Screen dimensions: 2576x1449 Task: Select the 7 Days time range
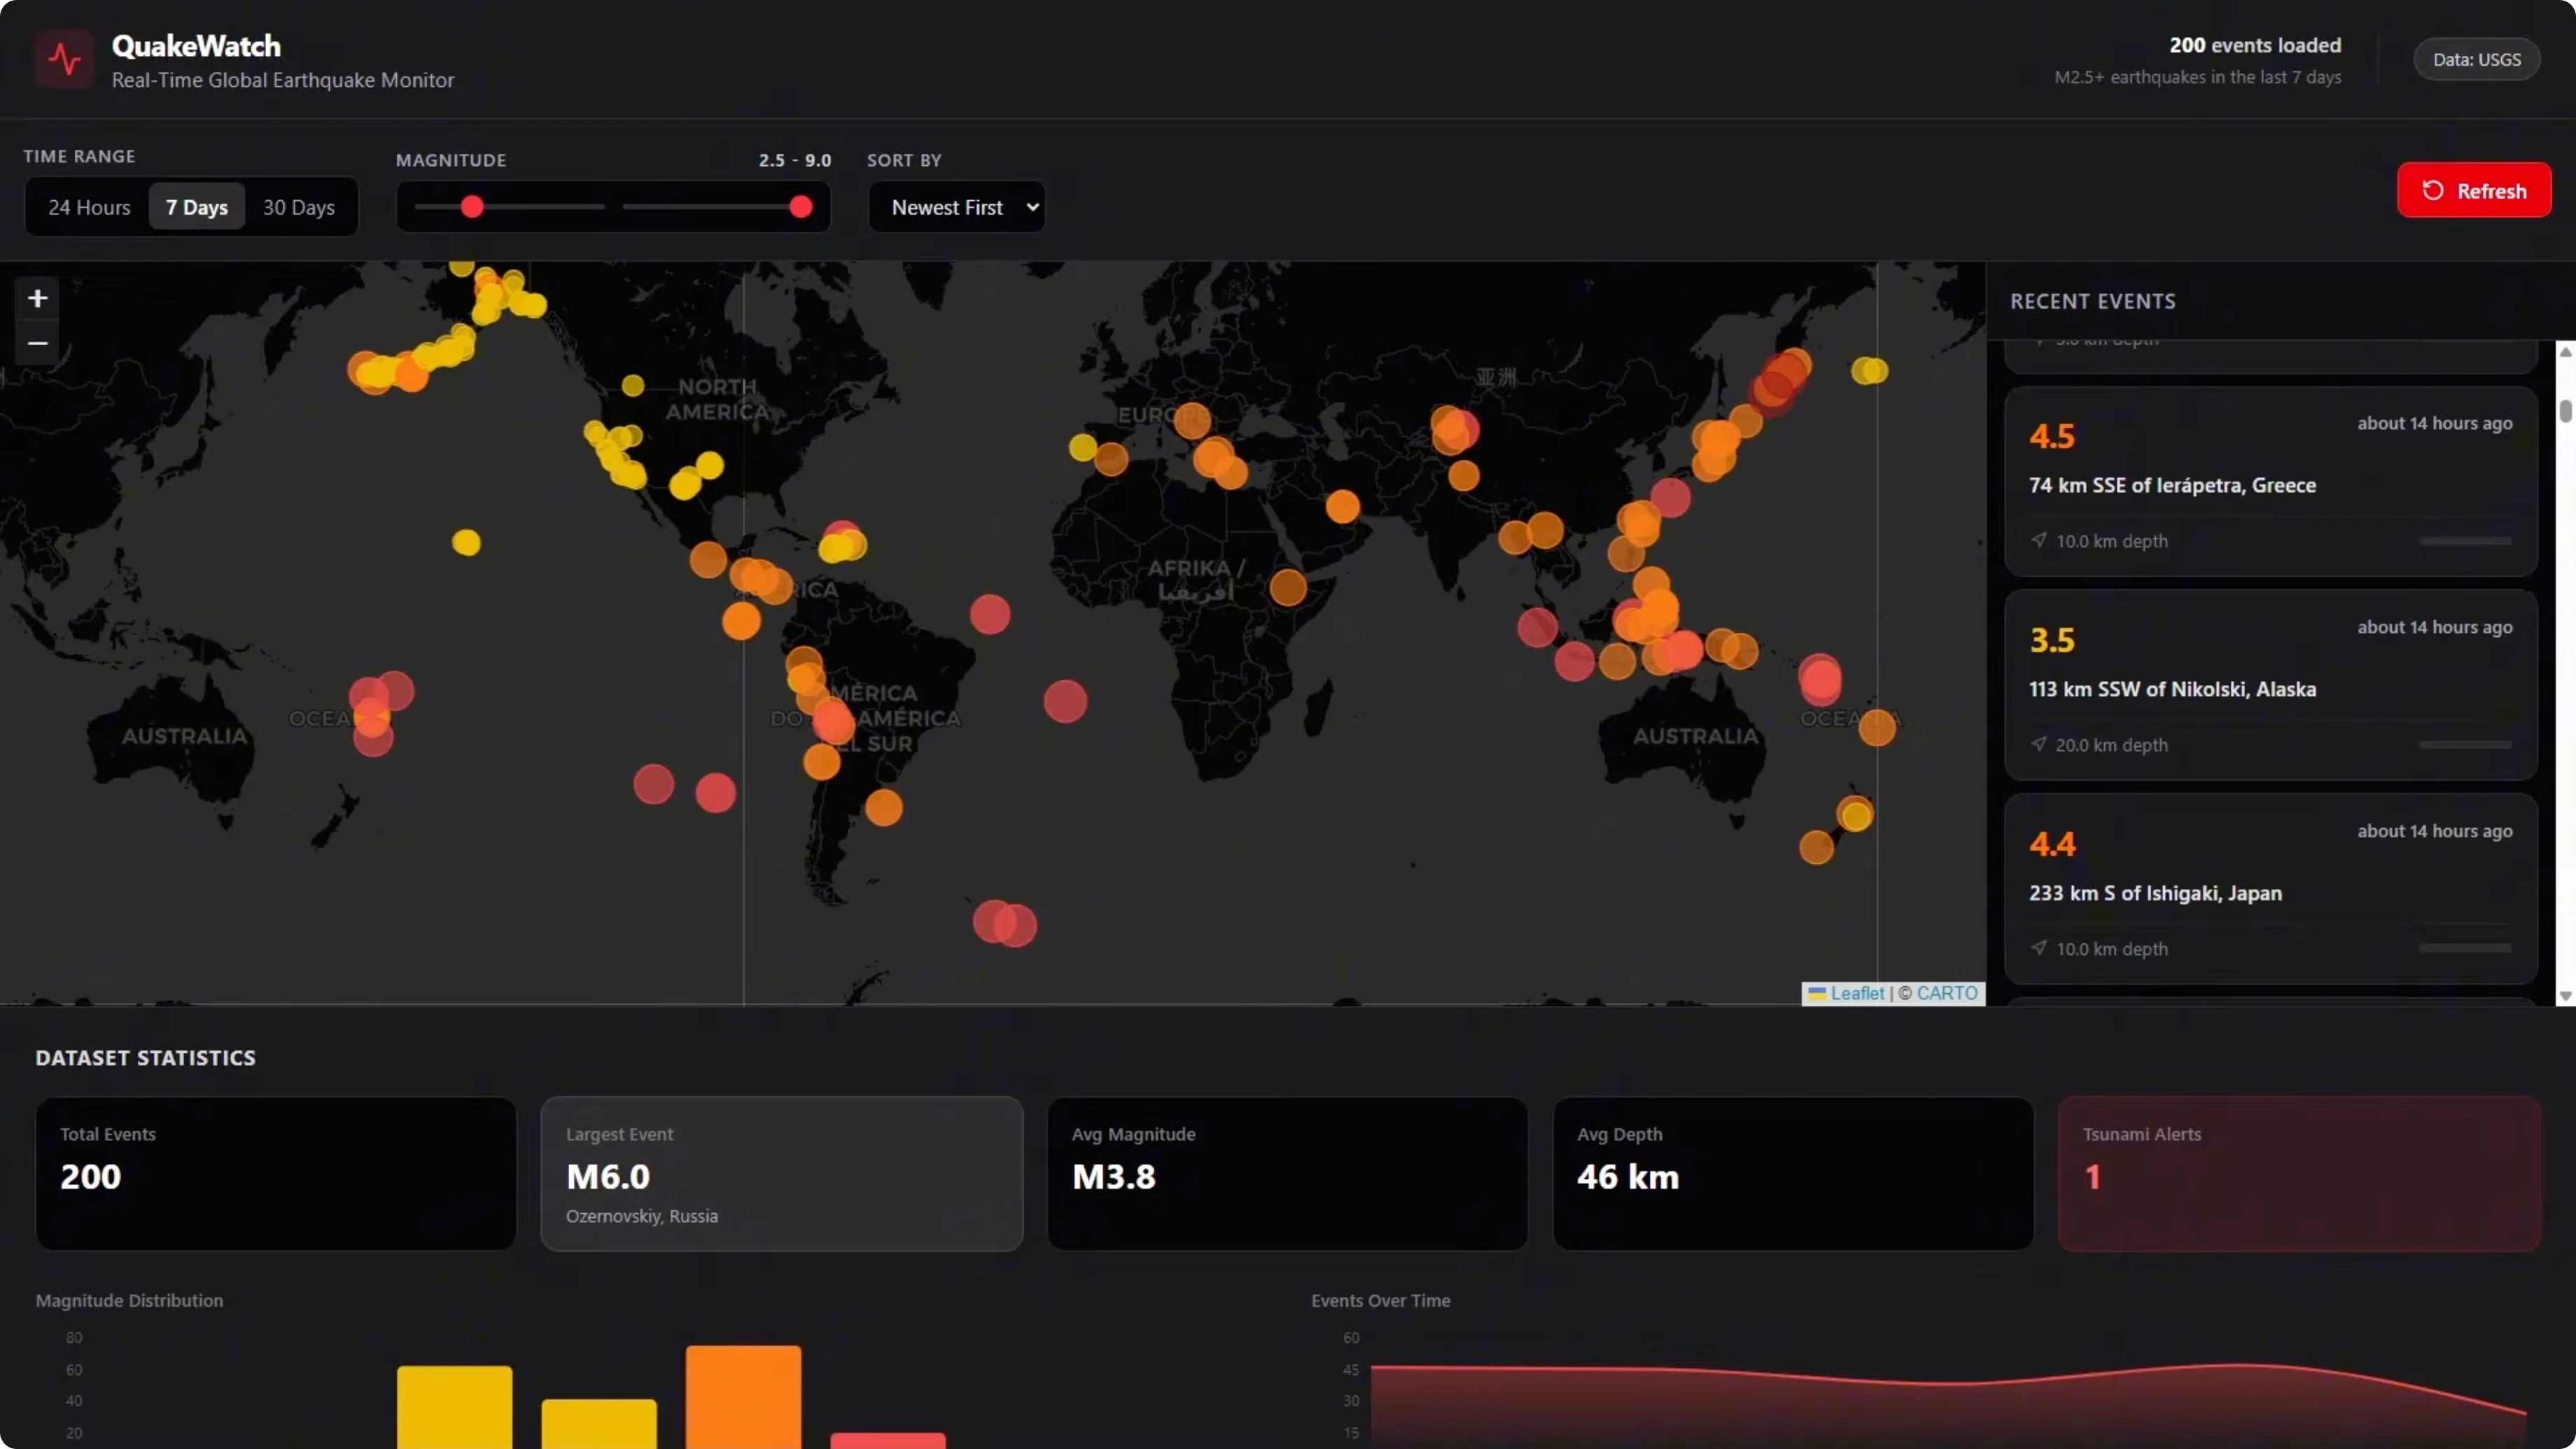coord(197,207)
